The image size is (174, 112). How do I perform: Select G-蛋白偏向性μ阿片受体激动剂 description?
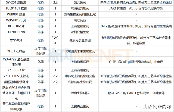[x=136, y=62]
